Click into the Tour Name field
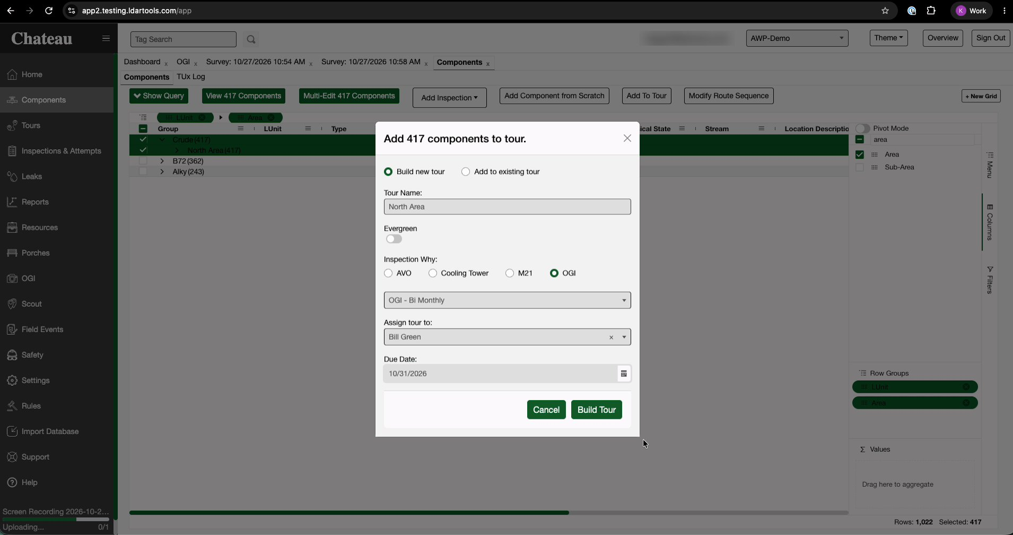 tap(508, 206)
